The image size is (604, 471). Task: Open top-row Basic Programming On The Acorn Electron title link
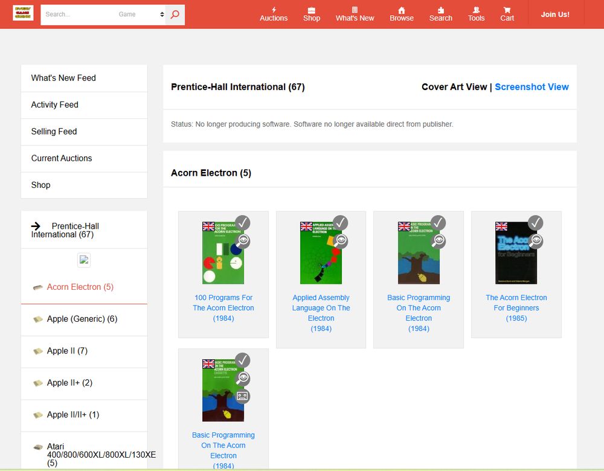click(419, 313)
